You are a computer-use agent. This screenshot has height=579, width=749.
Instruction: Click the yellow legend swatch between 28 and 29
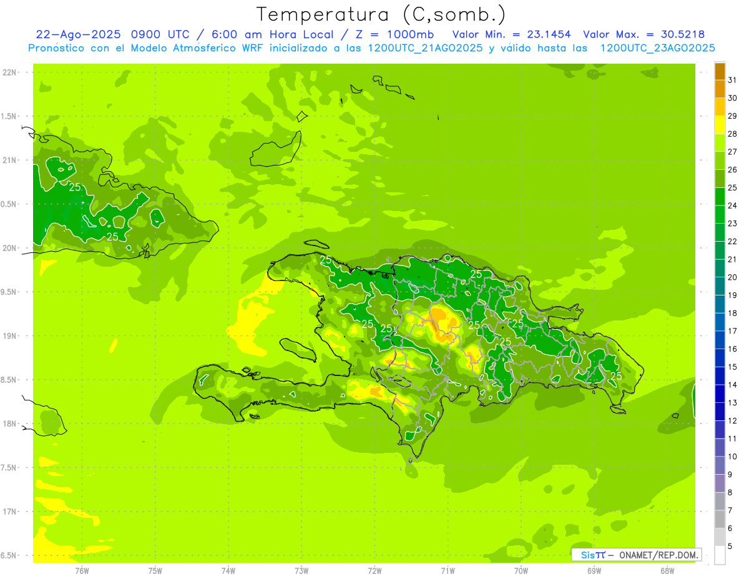(720, 125)
